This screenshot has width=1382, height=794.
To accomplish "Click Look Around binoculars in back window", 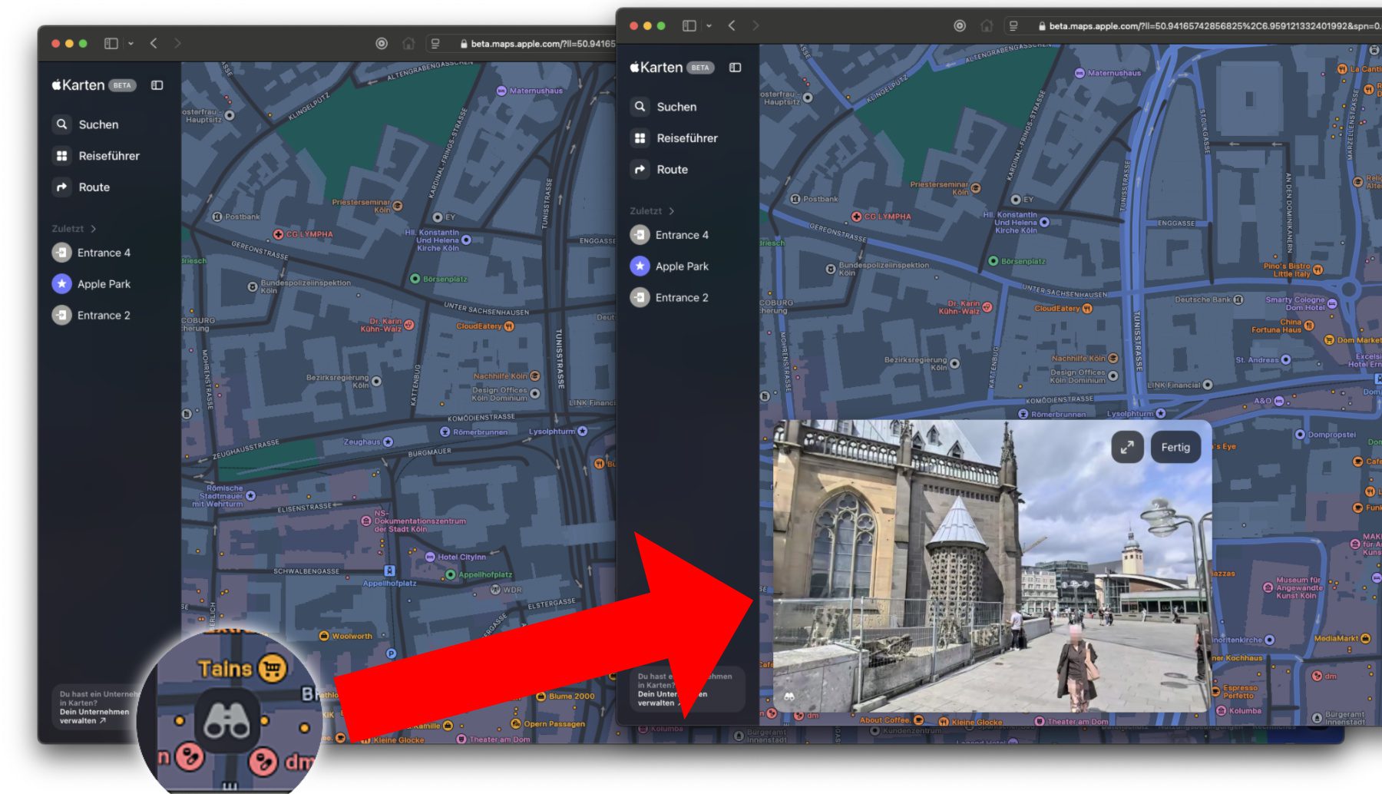I will pyautogui.click(x=226, y=720).
